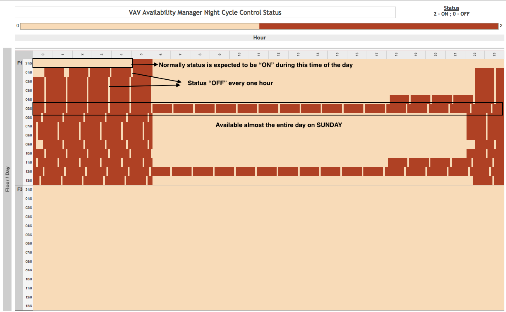506x312 pixels.
Task: Click the 'Status OFF every one hour' annotation
Action: (230, 83)
